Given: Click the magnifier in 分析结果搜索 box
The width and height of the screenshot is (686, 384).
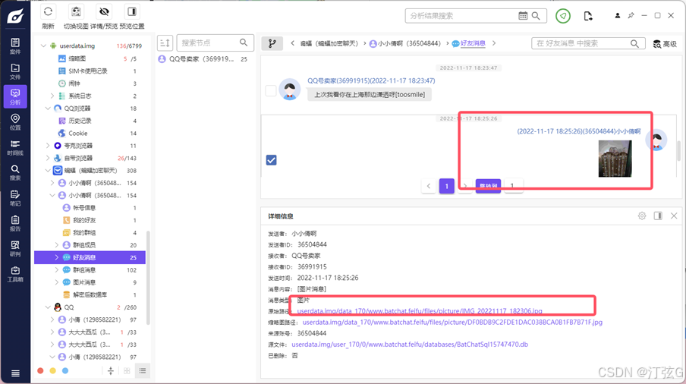Looking at the screenshot, I should coord(536,16).
